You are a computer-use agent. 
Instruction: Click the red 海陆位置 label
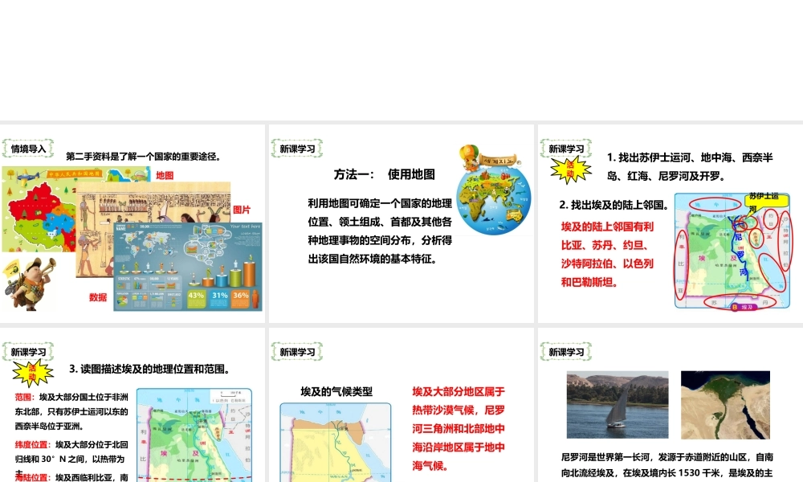(x=32, y=477)
